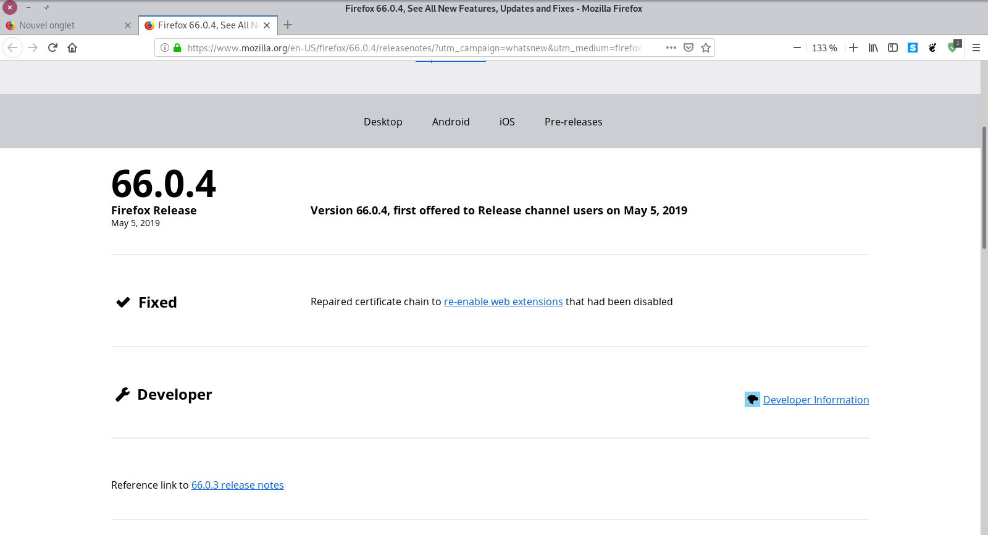Open the 66.0.3 release notes link
The width and height of the screenshot is (988, 535).
238,485
